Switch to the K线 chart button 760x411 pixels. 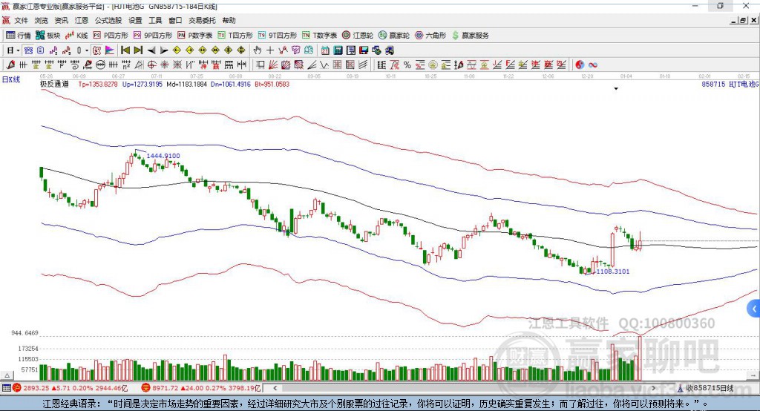pos(76,36)
